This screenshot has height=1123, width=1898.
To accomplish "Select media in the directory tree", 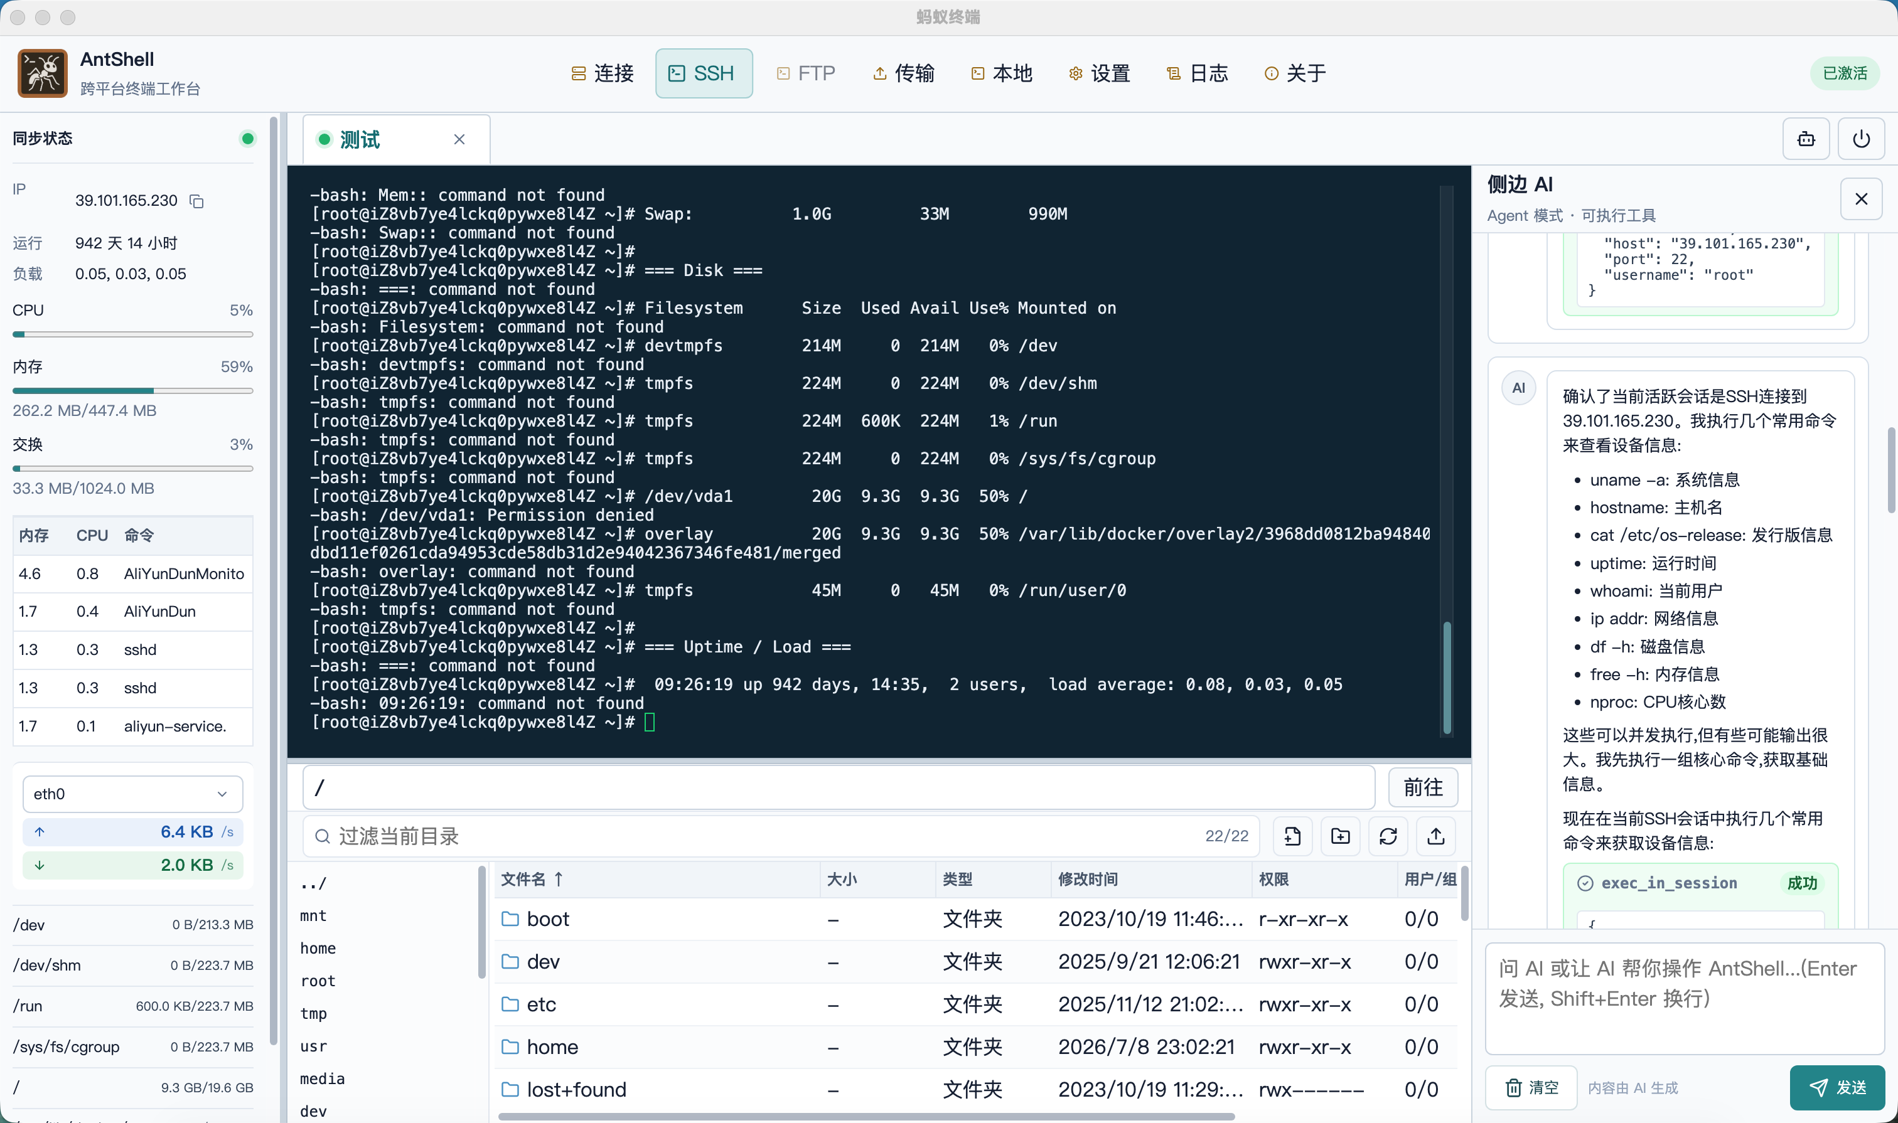I will click(322, 1078).
